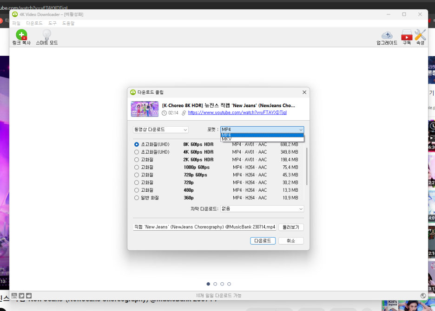Click the Reddit icon in status bar

point(29,296)
